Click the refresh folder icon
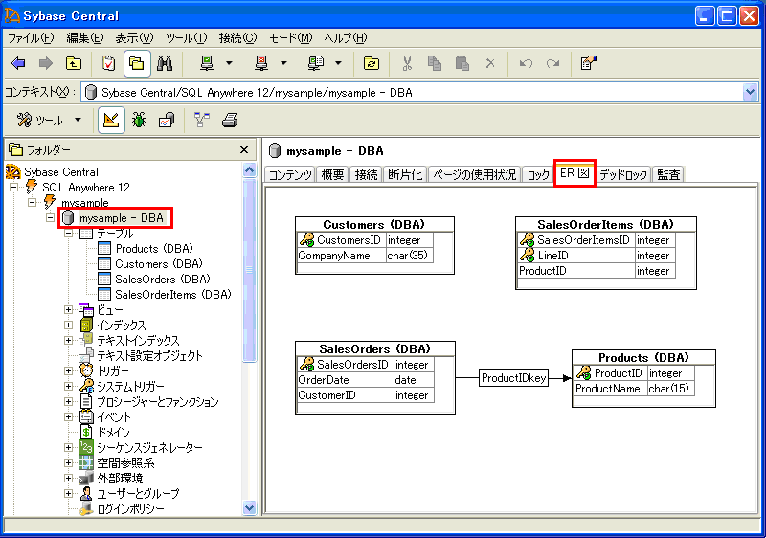Image resolution: width=766 pixels, height=538 pixels. 371,63
